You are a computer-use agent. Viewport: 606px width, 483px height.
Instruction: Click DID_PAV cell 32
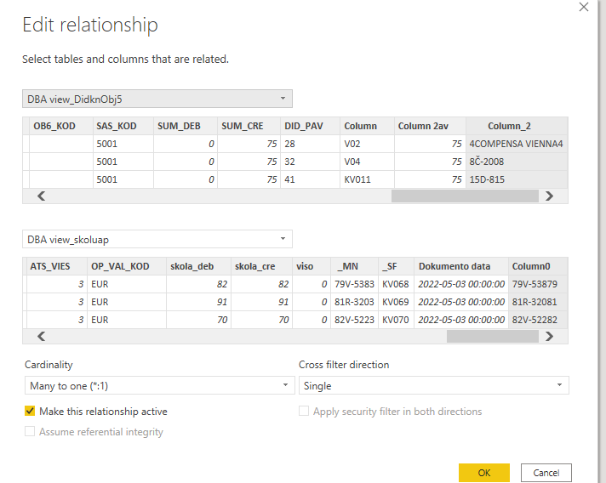click(x=311, y=162)
